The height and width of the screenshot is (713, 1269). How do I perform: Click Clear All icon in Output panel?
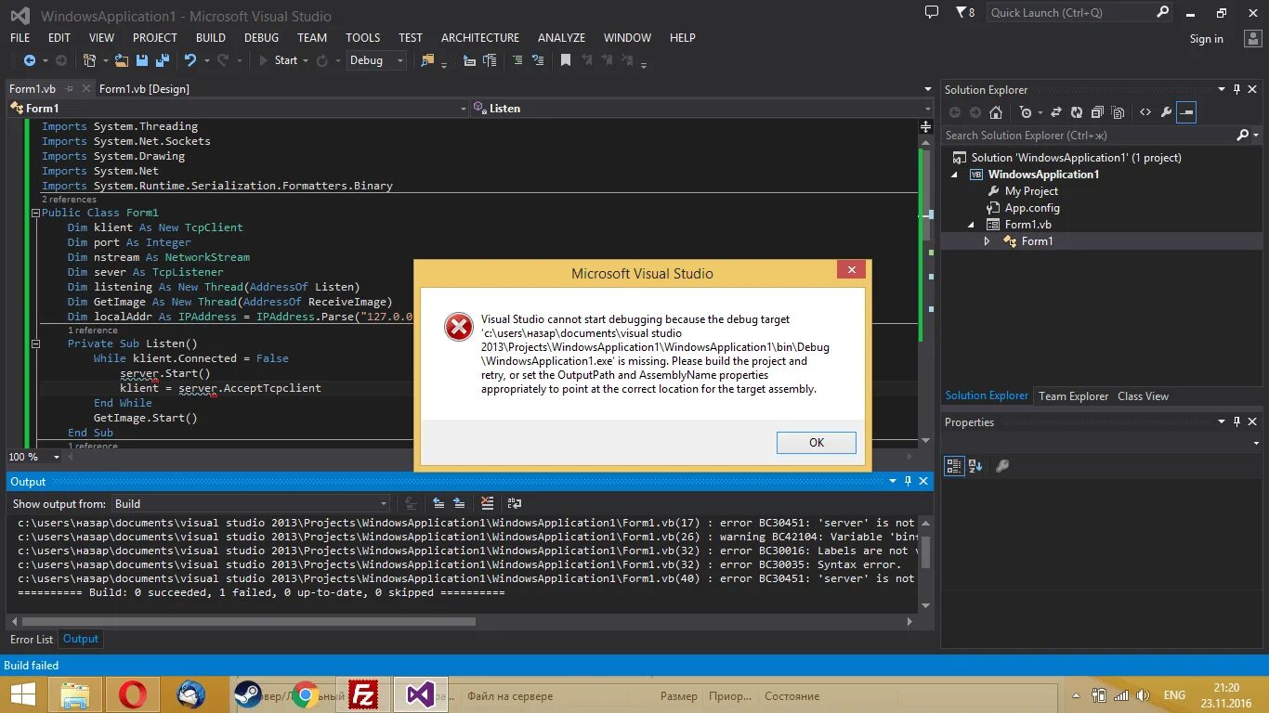(487, 503)
